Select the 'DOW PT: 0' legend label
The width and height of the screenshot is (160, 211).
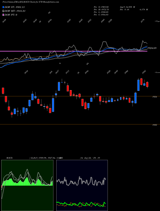coord(11,15)
